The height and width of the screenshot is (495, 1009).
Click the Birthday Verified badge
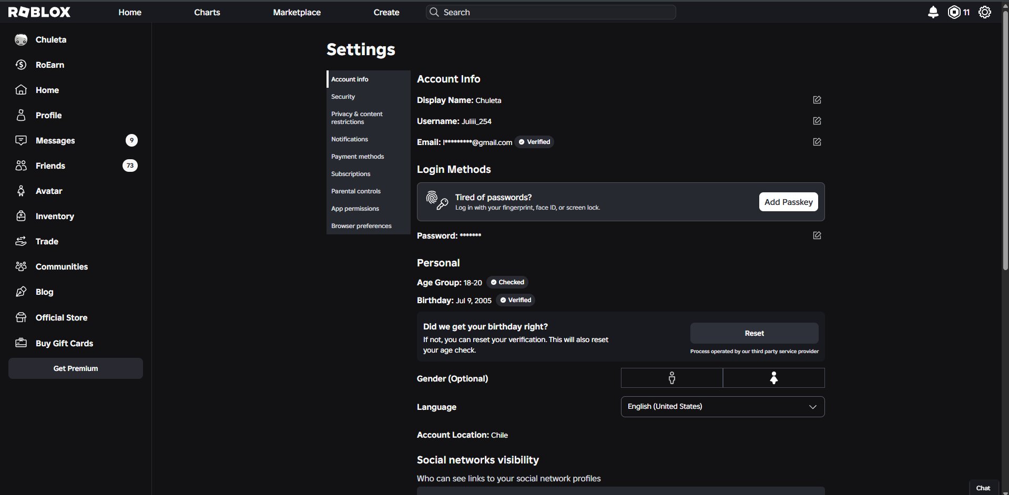pos(516,300)
